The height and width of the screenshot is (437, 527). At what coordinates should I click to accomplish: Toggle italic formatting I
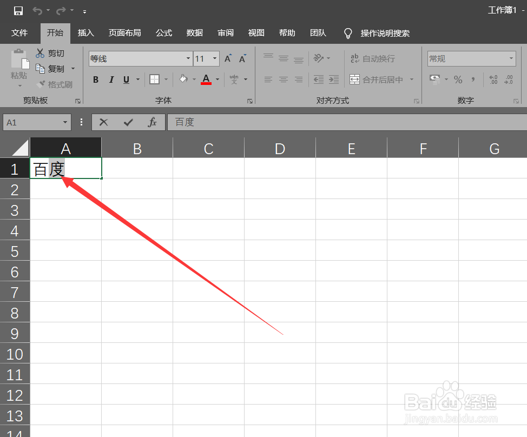pos(111,80)
